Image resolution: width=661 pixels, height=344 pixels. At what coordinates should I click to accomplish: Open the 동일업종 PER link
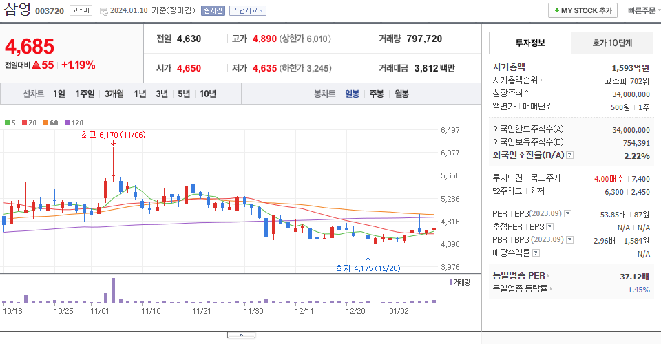(521, 276)
